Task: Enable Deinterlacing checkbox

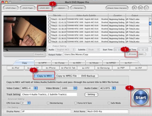Action: pyautogui.click(x=48, y=103)
